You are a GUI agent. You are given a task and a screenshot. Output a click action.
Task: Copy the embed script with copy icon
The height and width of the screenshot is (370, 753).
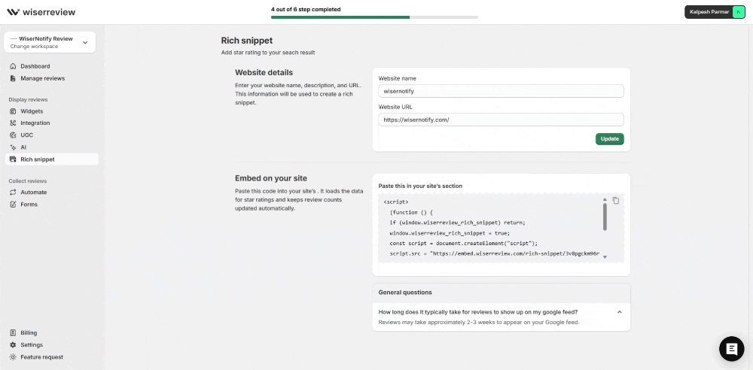(x=615, y=201)
